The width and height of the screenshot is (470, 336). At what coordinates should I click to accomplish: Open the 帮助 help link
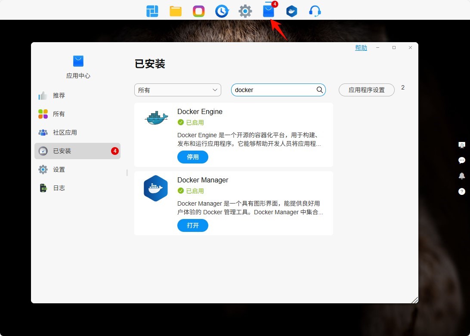(x=361, y=48)
